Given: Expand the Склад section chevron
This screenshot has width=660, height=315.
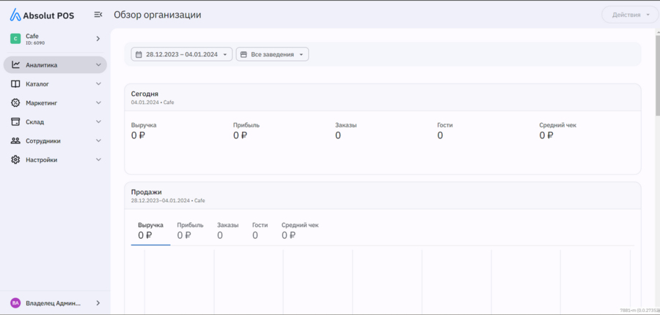Looking at the screenshot, I should coord(98,122).
